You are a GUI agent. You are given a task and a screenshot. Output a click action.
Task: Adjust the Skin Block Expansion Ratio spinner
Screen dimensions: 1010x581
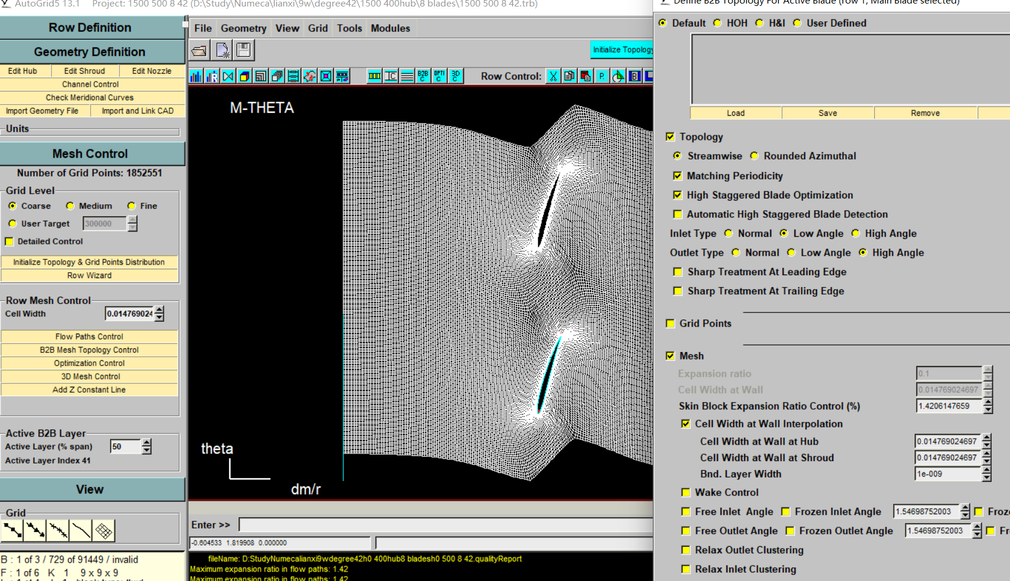pyautogui.click(x=988, y=403)
